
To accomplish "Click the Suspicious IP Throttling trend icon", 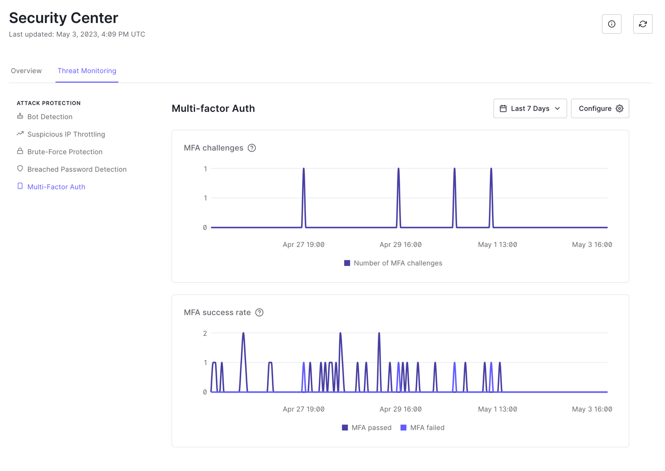I will click(20, 133).
